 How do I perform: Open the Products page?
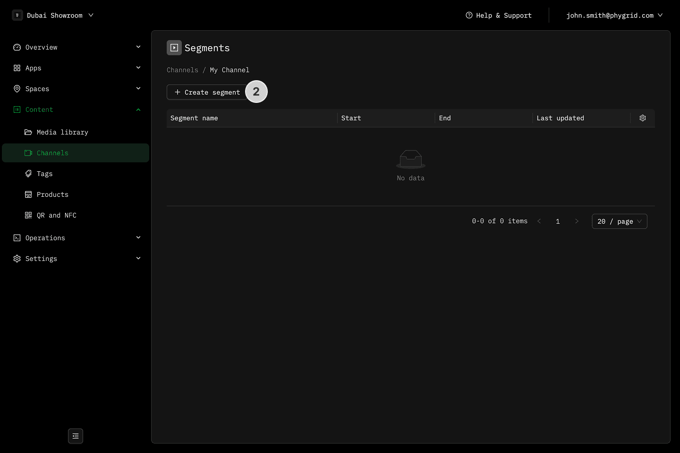click(x=76, y=194)
